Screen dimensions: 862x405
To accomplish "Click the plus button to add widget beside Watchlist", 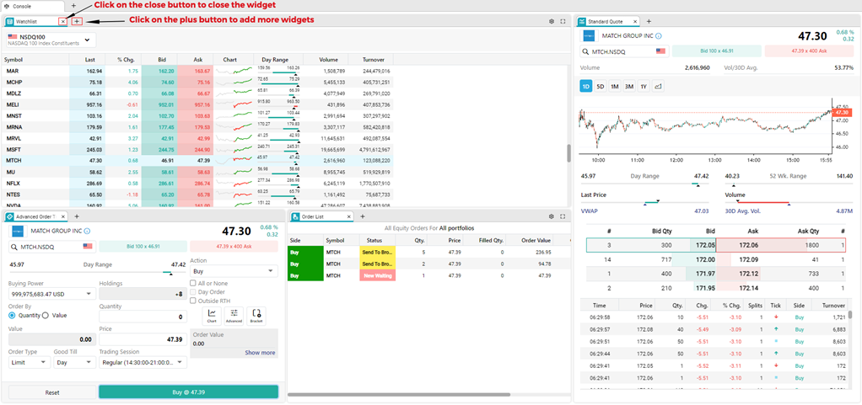I will [x=77, y=21].
